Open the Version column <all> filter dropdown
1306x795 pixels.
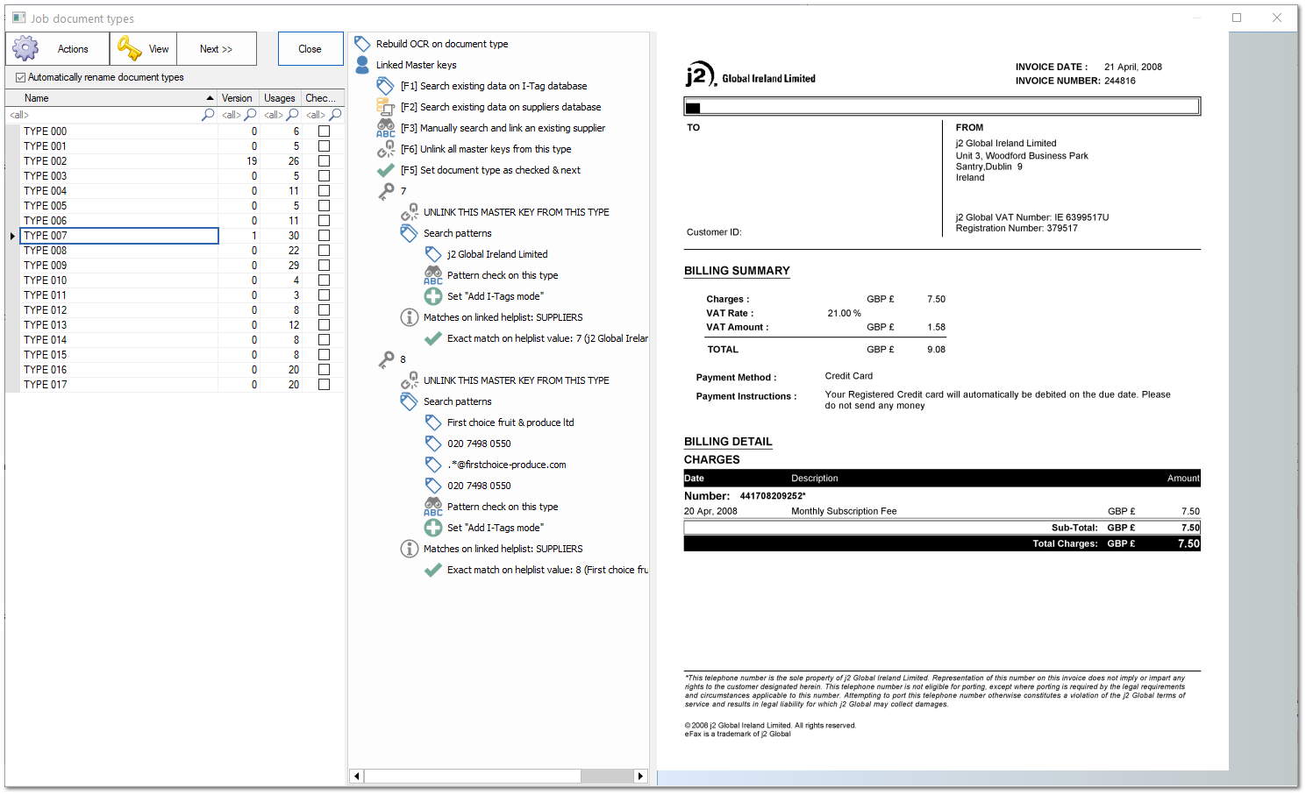[x=230, y=114]
